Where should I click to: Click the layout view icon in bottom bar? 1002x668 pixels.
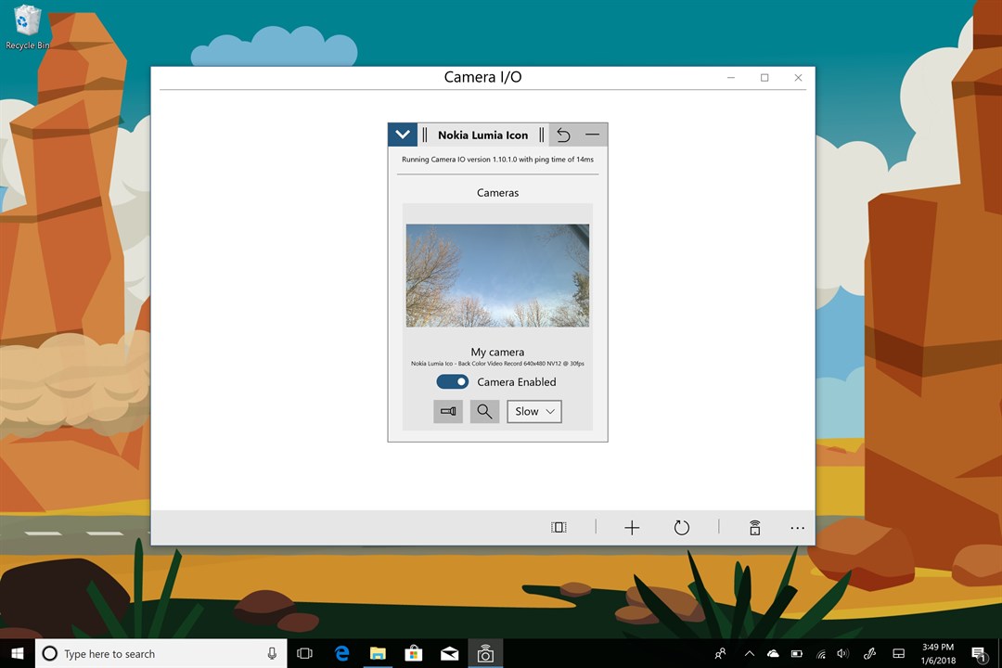pyautogui.click(x=559, y=527)
